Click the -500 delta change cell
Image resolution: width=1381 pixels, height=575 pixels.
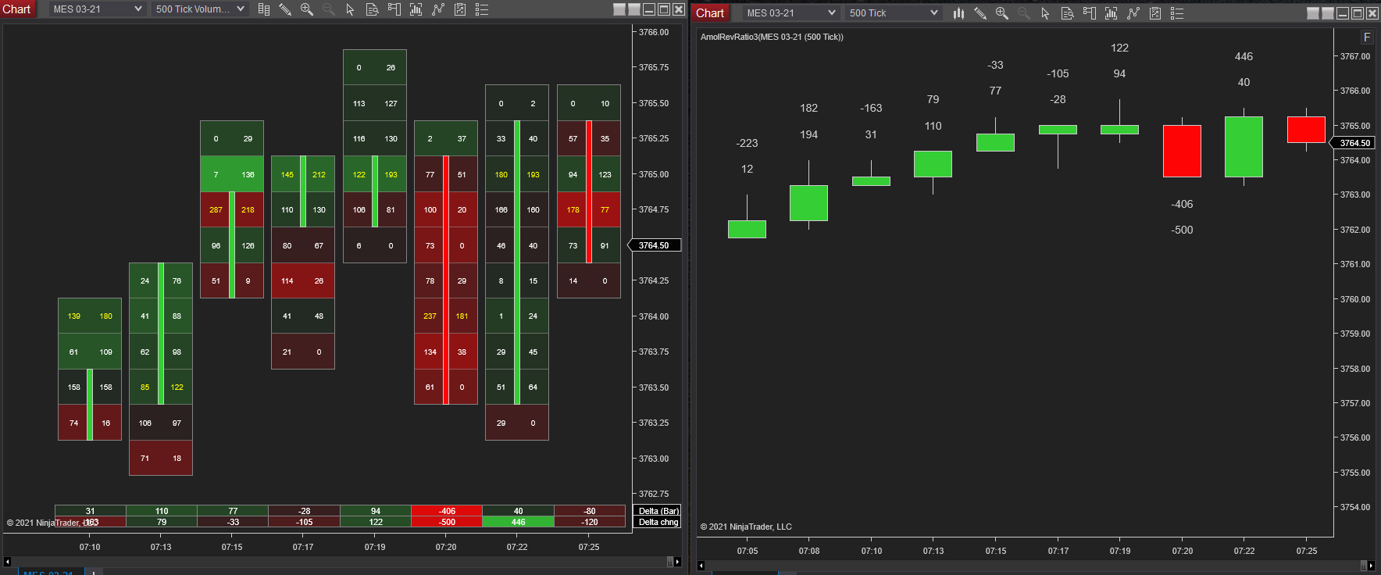[447, 522]
